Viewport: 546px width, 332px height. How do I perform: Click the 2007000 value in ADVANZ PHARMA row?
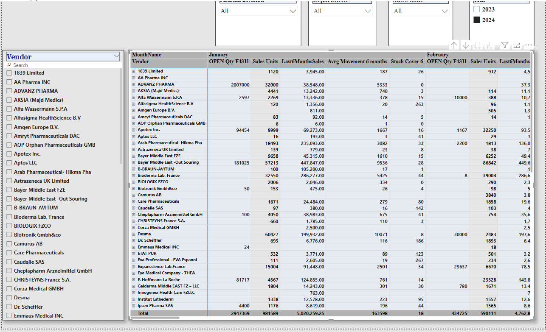click(240, 84)
